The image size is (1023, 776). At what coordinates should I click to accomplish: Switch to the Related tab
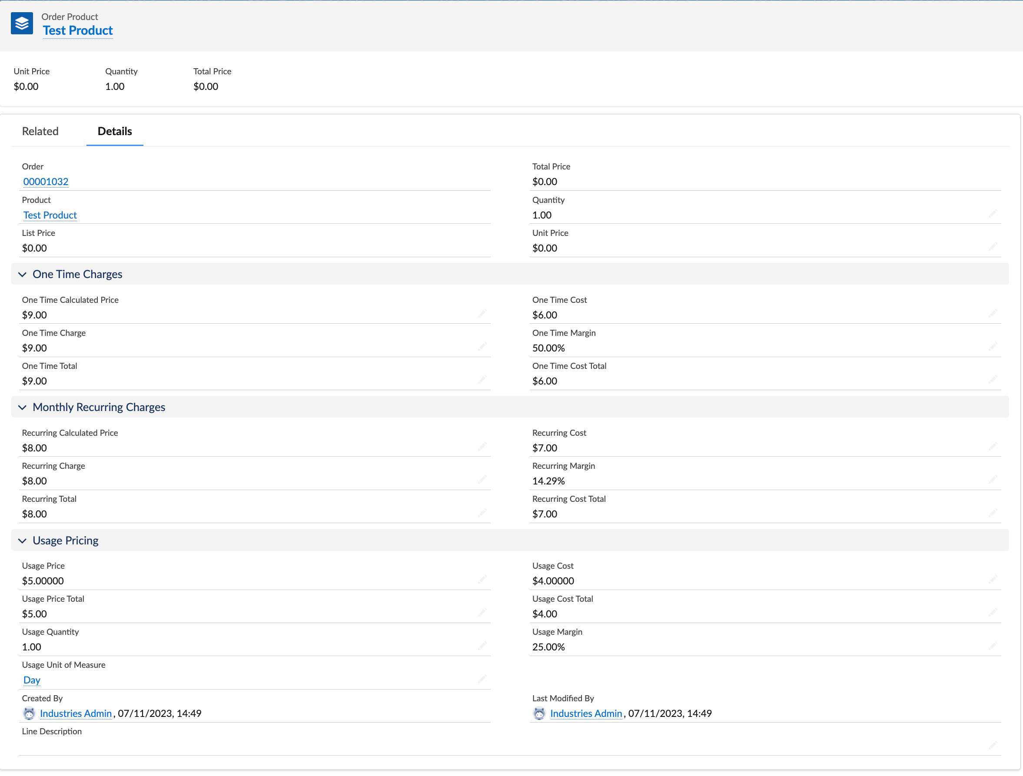click(x=40, y=130)
